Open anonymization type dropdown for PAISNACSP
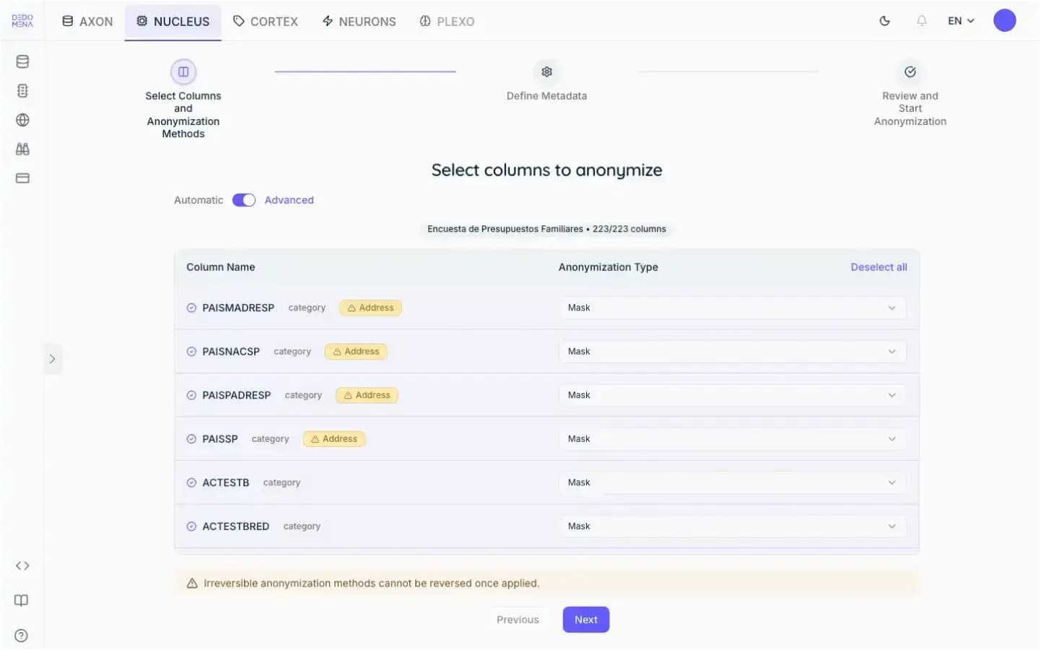 coord(732,352)
